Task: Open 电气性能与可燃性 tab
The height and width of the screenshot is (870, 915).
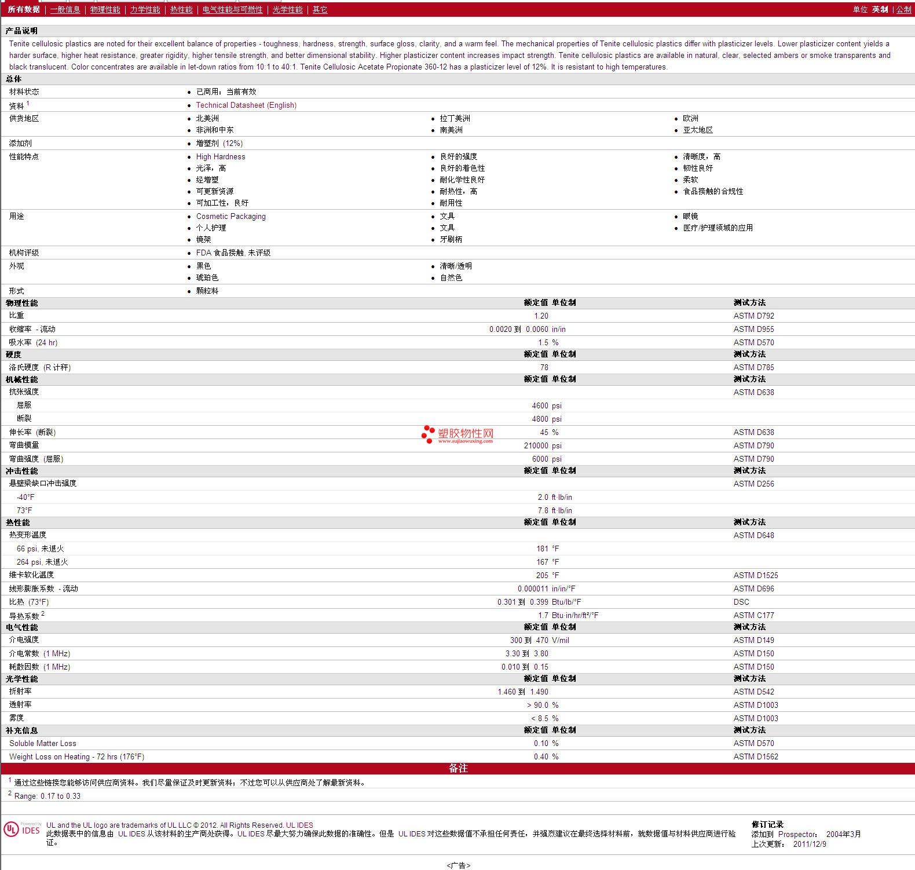Action: tap(232, 9)
